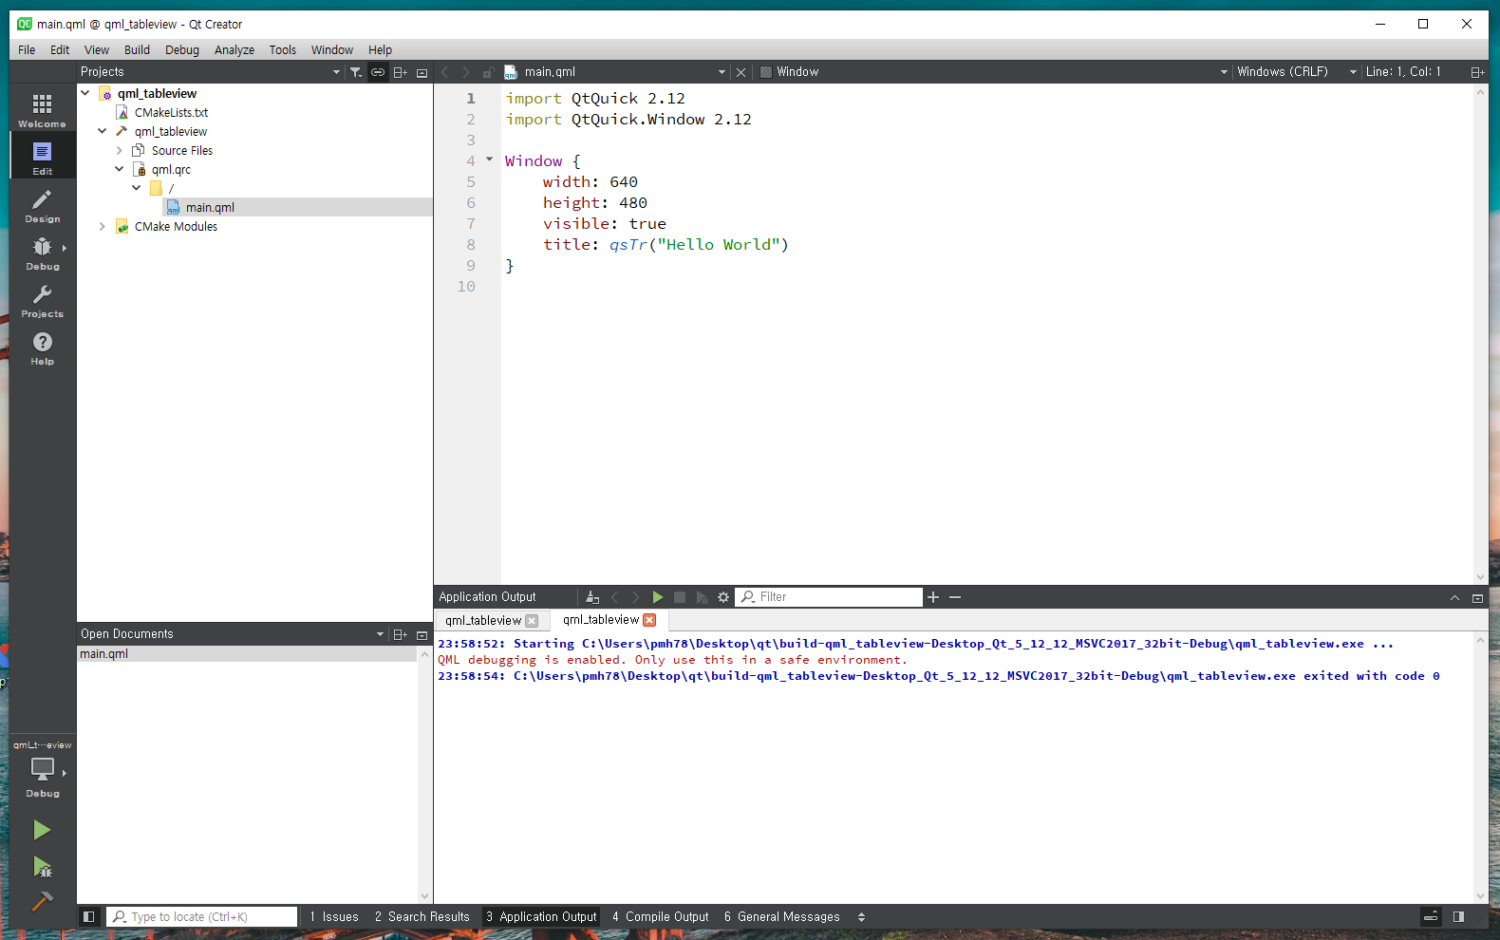
Task: Open the Design mode
Action: [x=42, y=204]
